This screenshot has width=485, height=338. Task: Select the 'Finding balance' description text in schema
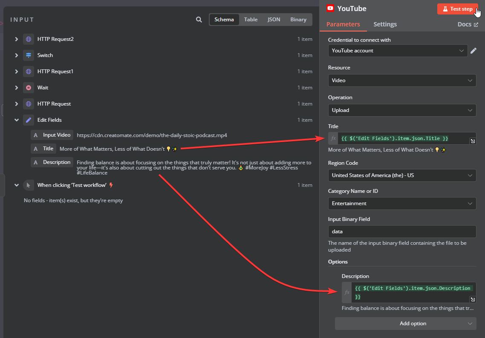(194, 167)
